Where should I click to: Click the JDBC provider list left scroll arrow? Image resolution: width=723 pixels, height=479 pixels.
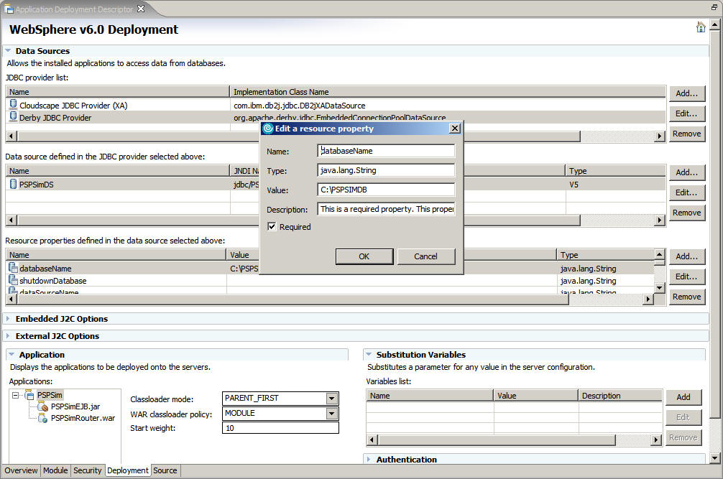(x=11, y=136)
